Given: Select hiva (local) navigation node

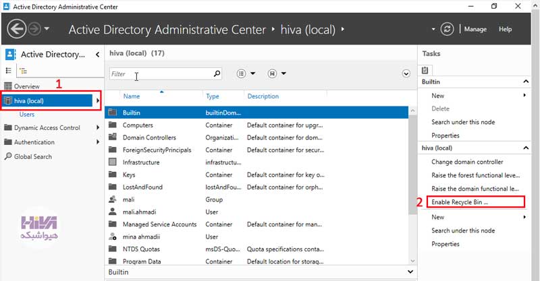Looking at the screenshot, I should coord(47,101).
